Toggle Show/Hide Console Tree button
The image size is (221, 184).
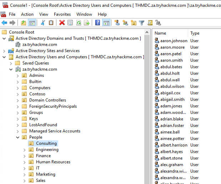32,23
